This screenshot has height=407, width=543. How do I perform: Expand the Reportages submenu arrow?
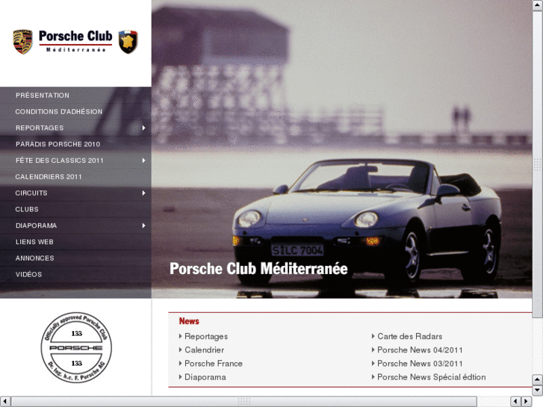[x=143, y=128]
